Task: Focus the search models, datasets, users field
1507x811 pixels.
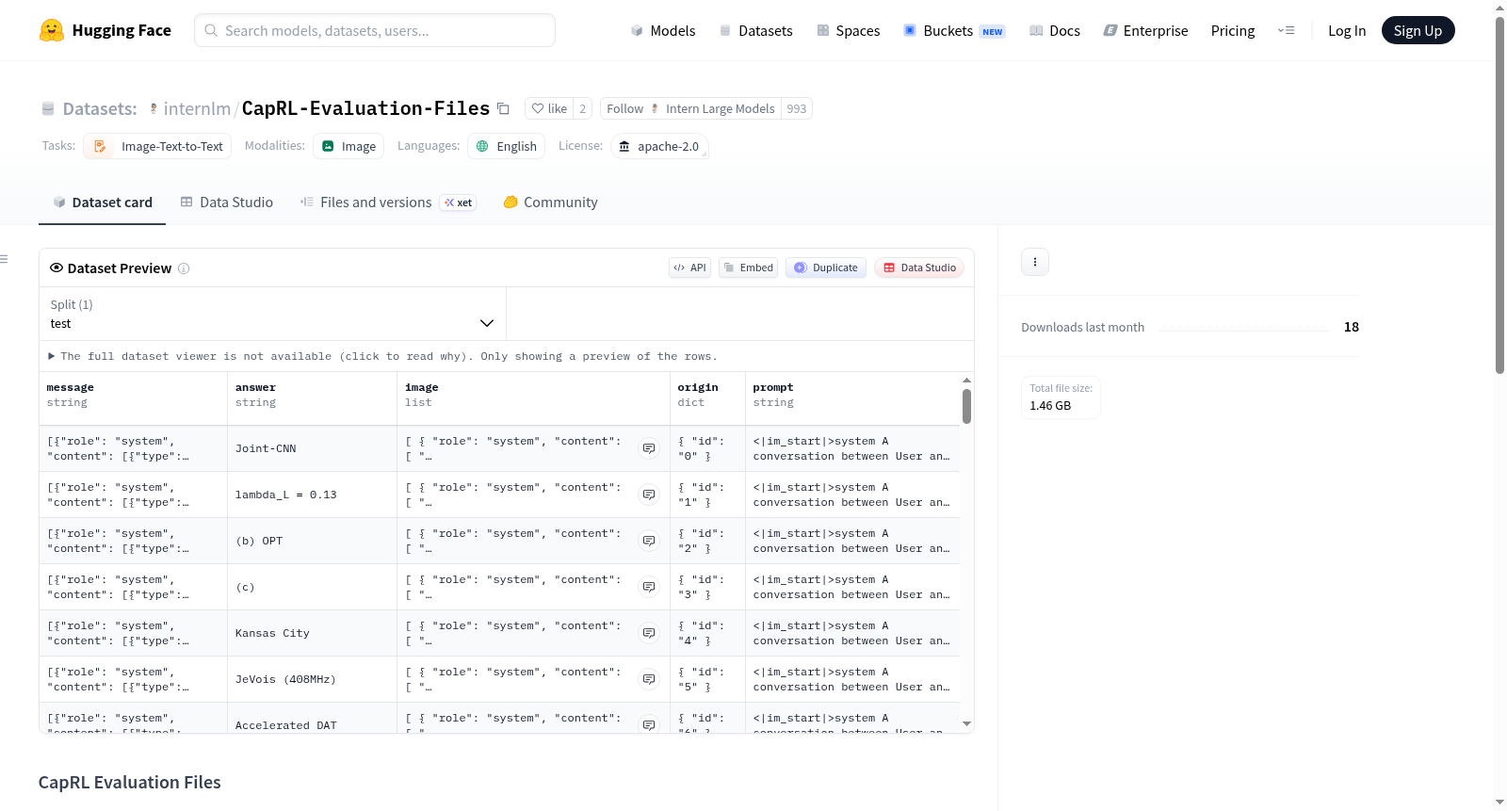Action: (375, 30)
